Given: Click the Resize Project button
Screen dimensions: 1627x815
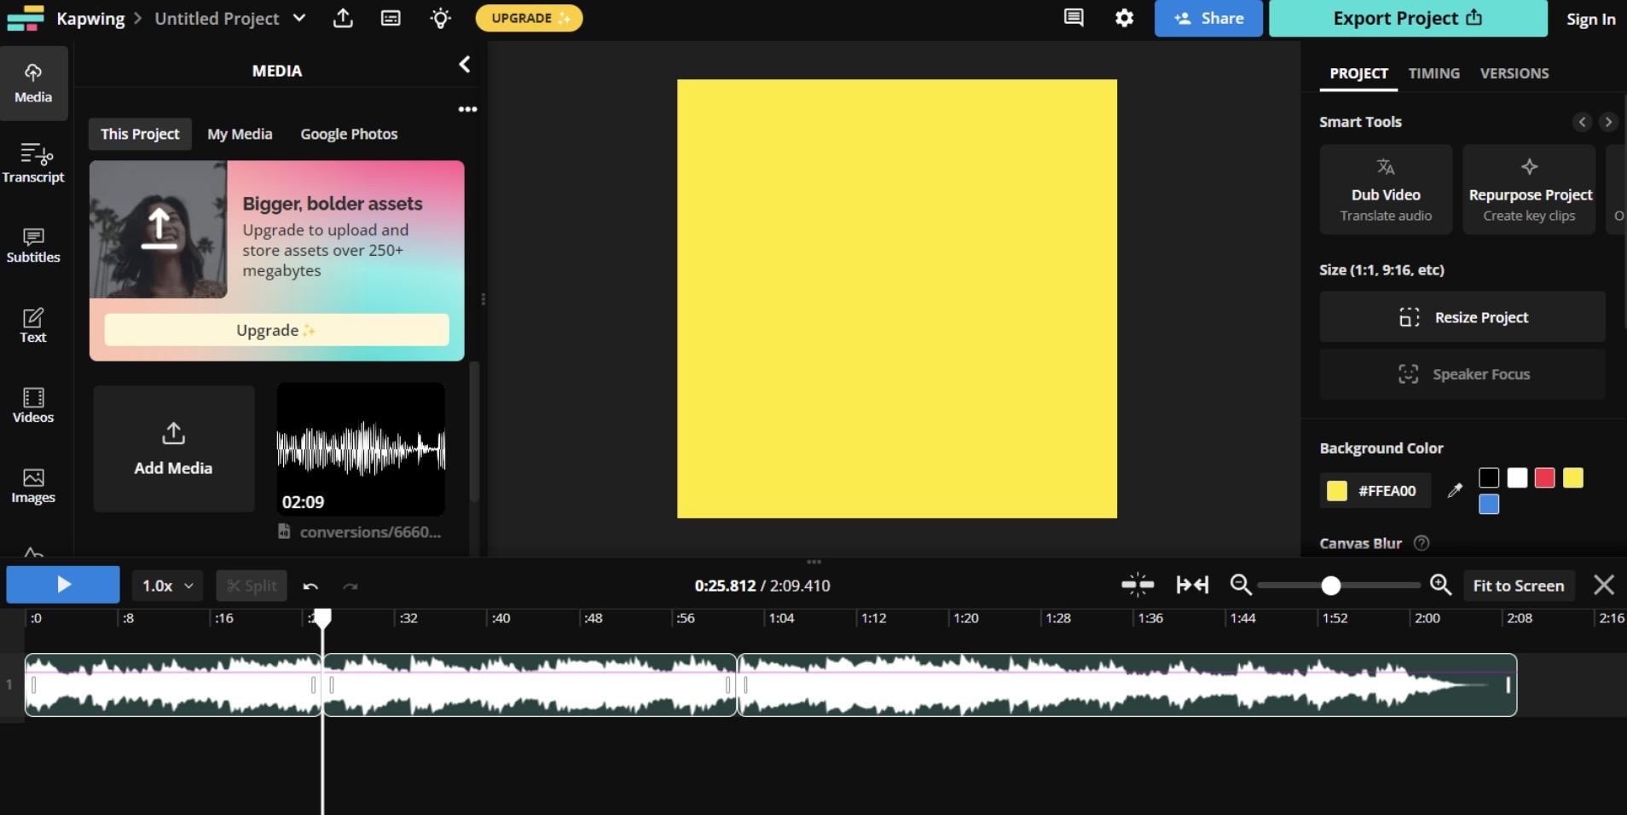Looking at the screenshot, I should click(x=1462, y=317).
